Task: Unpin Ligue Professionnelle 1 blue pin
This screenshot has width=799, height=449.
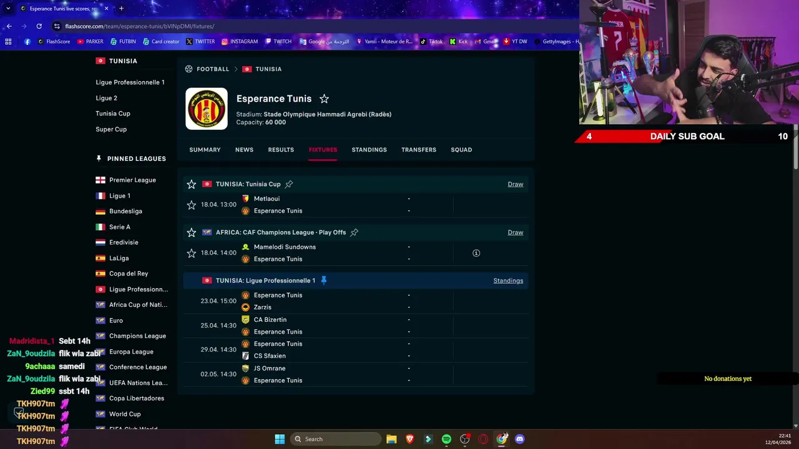Action: click(x=323, y=281)
